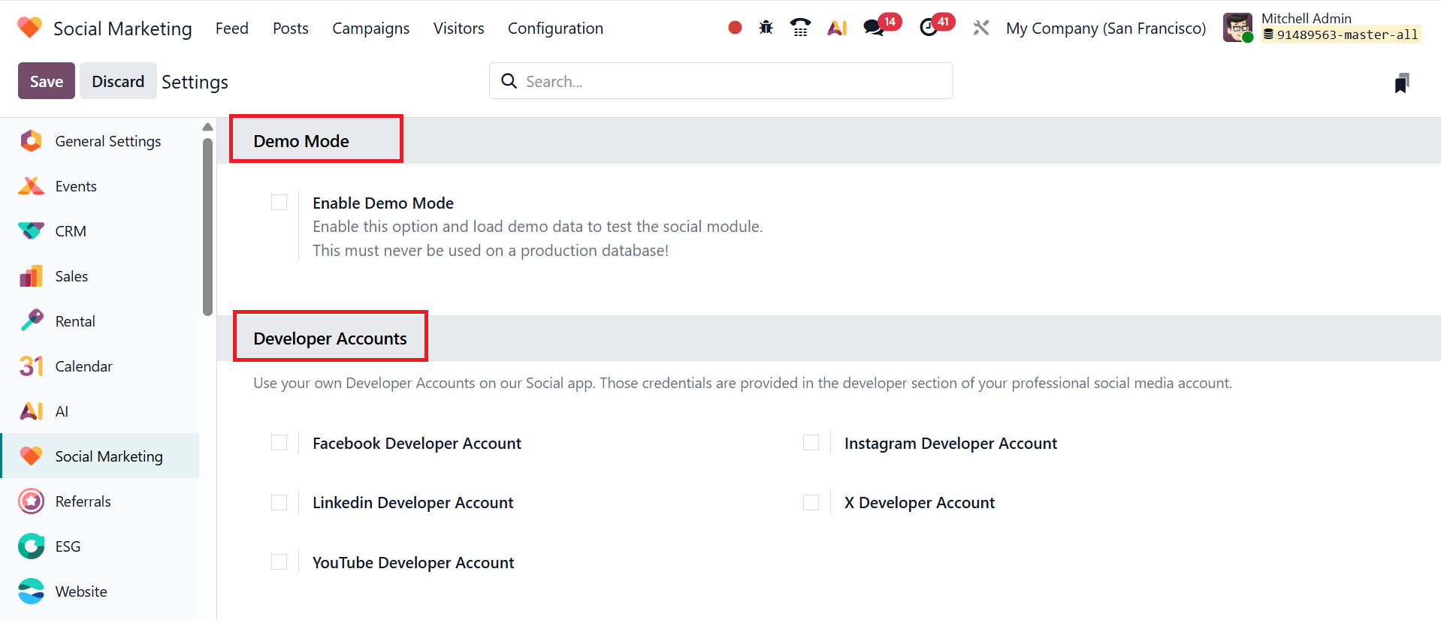This screenshot has width=1441, height=620.
Task: Go to the Campaigns menu
Action: pyautogui.click(x=370, y=28)
